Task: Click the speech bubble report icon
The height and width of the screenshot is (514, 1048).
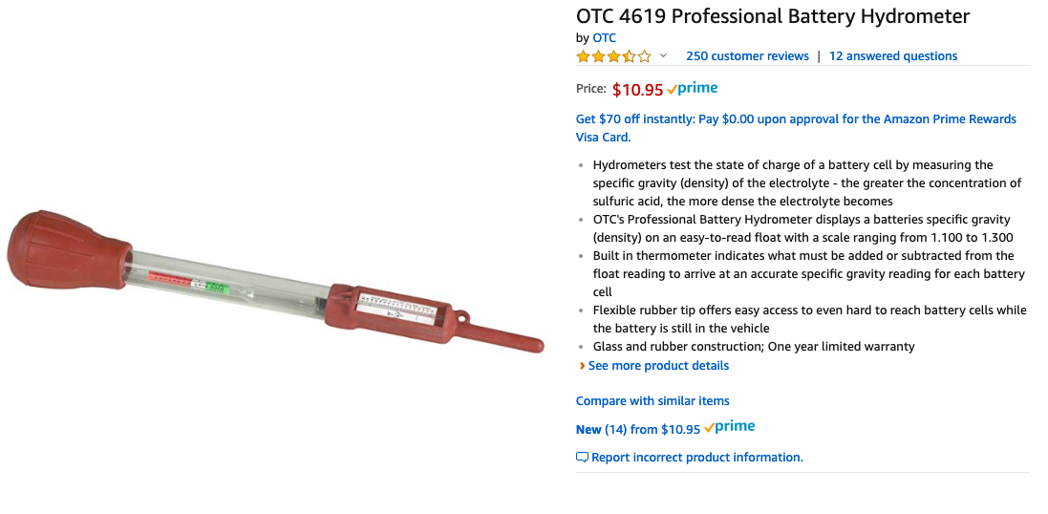Action: (582, 458)
